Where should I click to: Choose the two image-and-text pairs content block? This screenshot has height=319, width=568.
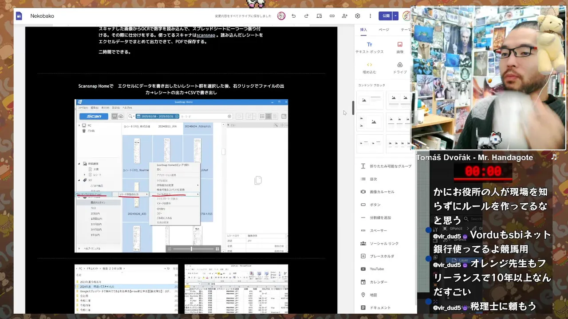[370, 143]
